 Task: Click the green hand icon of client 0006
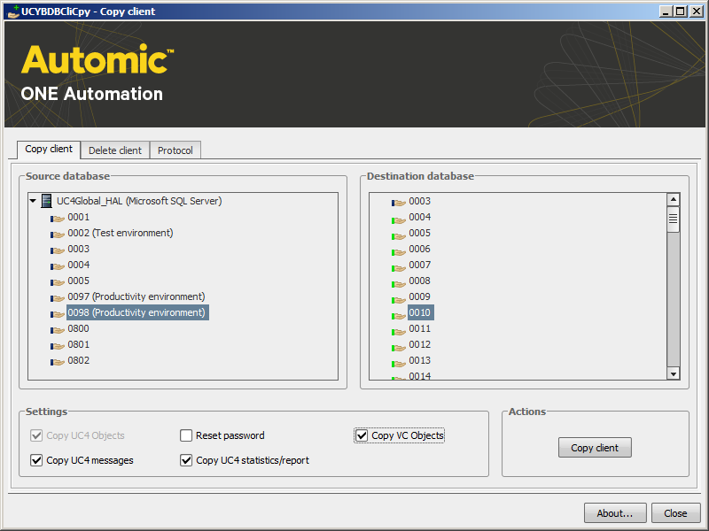pos(399,250)
